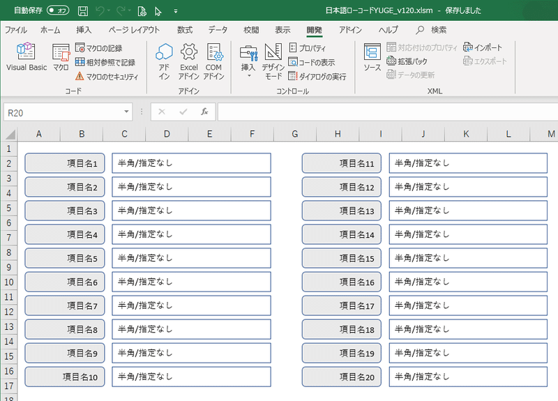This screenshot has width=558, height=401.
Task: Switch to the 校閲 tab
Action: 251,30
